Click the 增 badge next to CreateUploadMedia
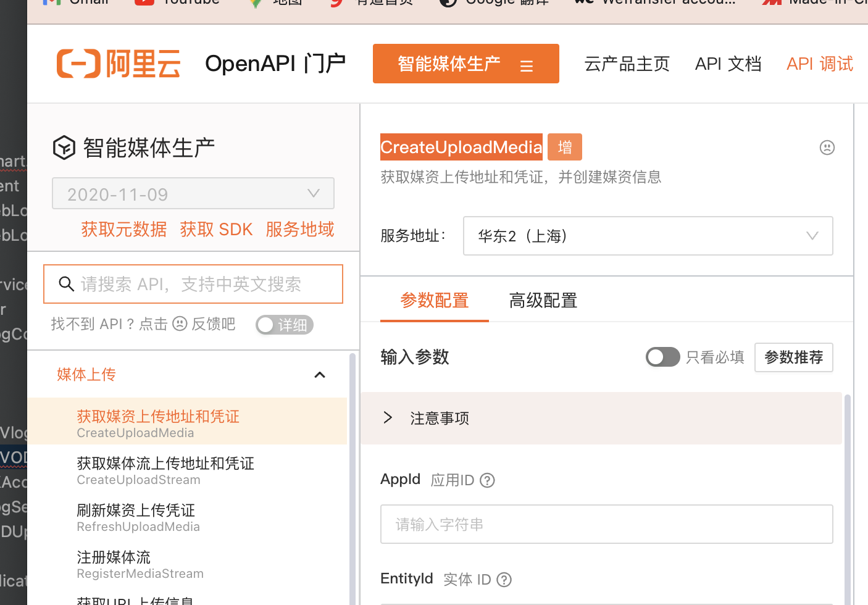Viewport: 868px width, 605px height. [x=565, y=147]
